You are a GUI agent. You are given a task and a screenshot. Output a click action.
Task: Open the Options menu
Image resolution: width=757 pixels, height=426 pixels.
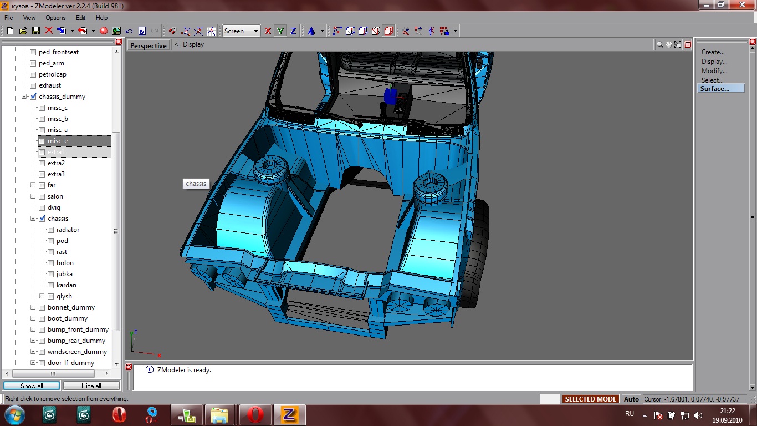[55, 18]
